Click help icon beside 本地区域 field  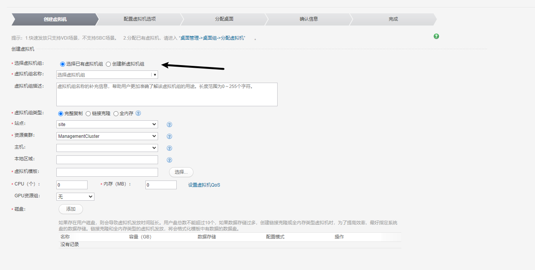(x=169, y=160)
